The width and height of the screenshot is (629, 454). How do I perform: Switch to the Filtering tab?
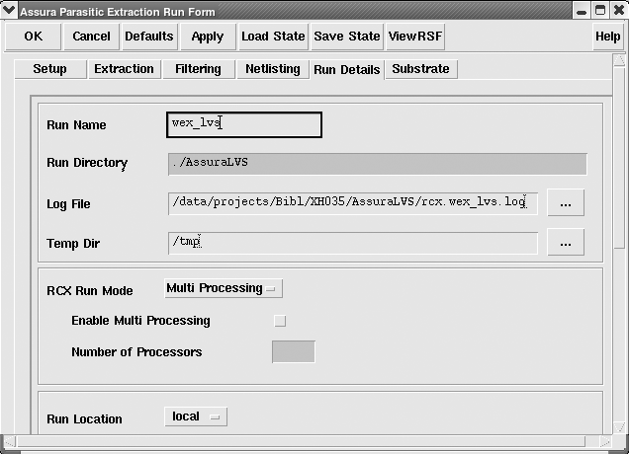[x=198, y=69]
